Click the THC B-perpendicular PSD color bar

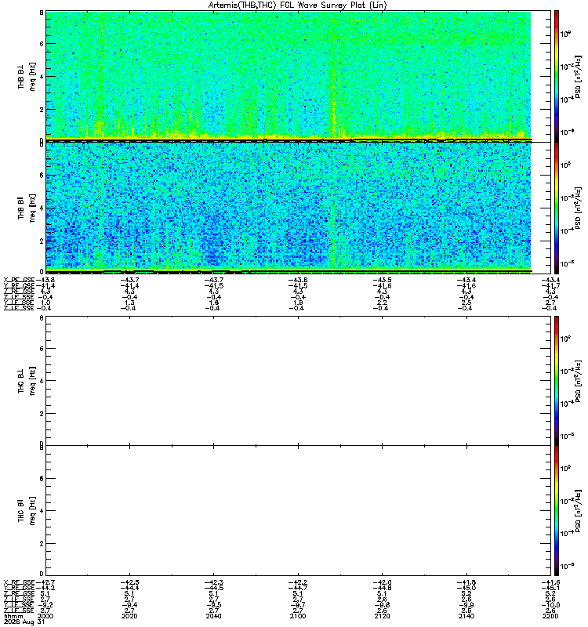click(557, 381)
